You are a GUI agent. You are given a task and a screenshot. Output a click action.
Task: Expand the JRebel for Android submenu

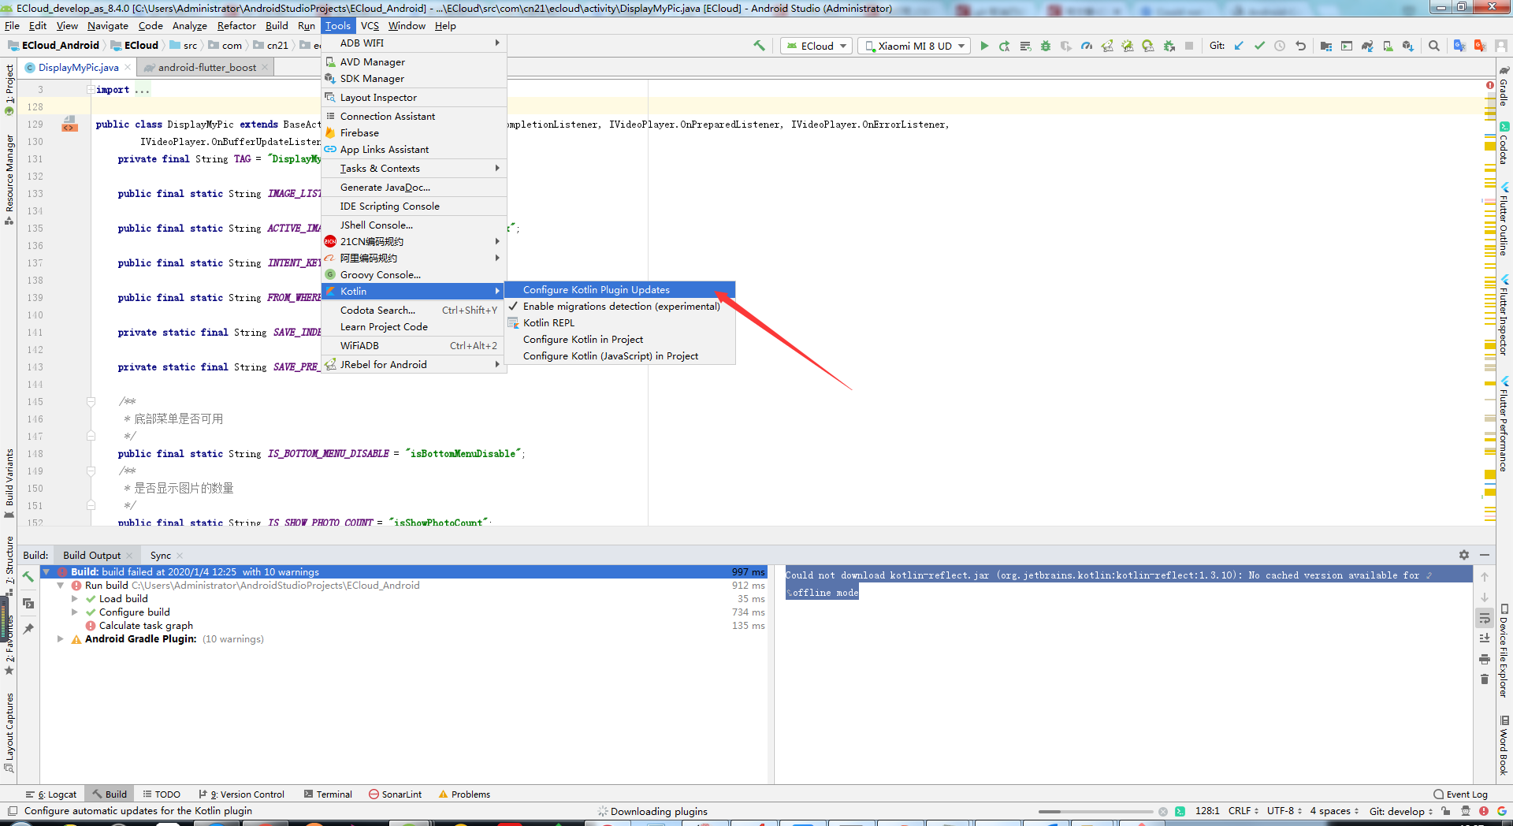coord(414,365)
